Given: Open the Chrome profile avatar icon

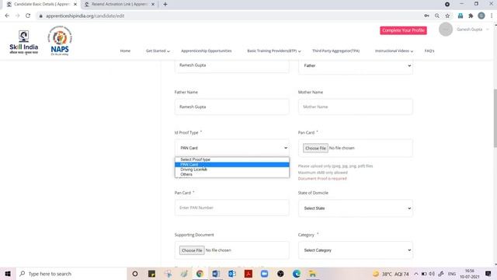Looking at the screenshot, I should click(x=481, y=16).
